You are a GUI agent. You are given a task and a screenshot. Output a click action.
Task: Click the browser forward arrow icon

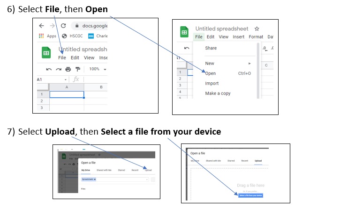click(52, 26)
